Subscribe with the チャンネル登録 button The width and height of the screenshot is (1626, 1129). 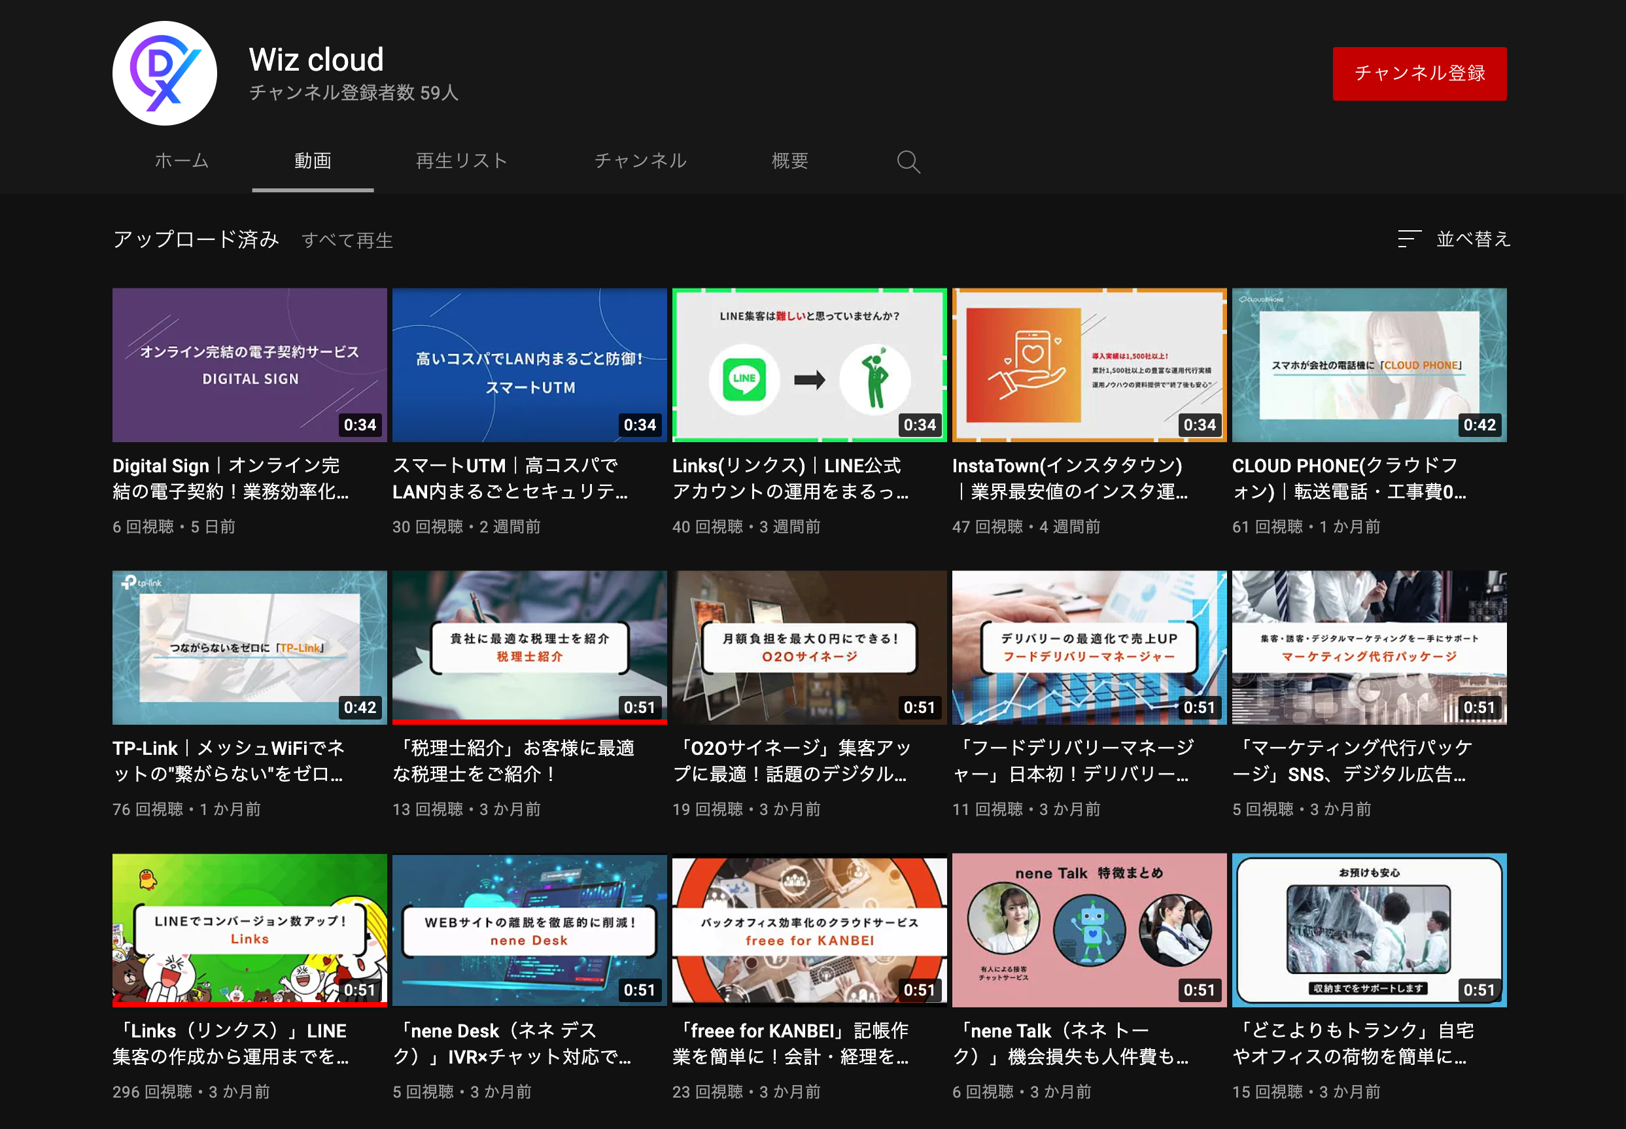coord(1419,73)
